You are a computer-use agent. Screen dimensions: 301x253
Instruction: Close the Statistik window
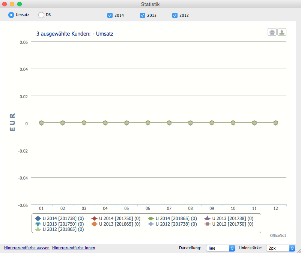pyautogui.click(x=5, y=4)
